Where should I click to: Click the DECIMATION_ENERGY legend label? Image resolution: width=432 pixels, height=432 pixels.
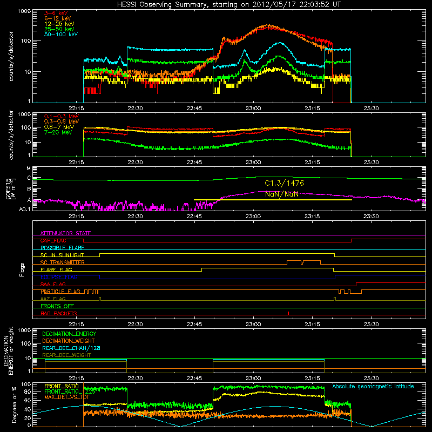tap(69, 334)
